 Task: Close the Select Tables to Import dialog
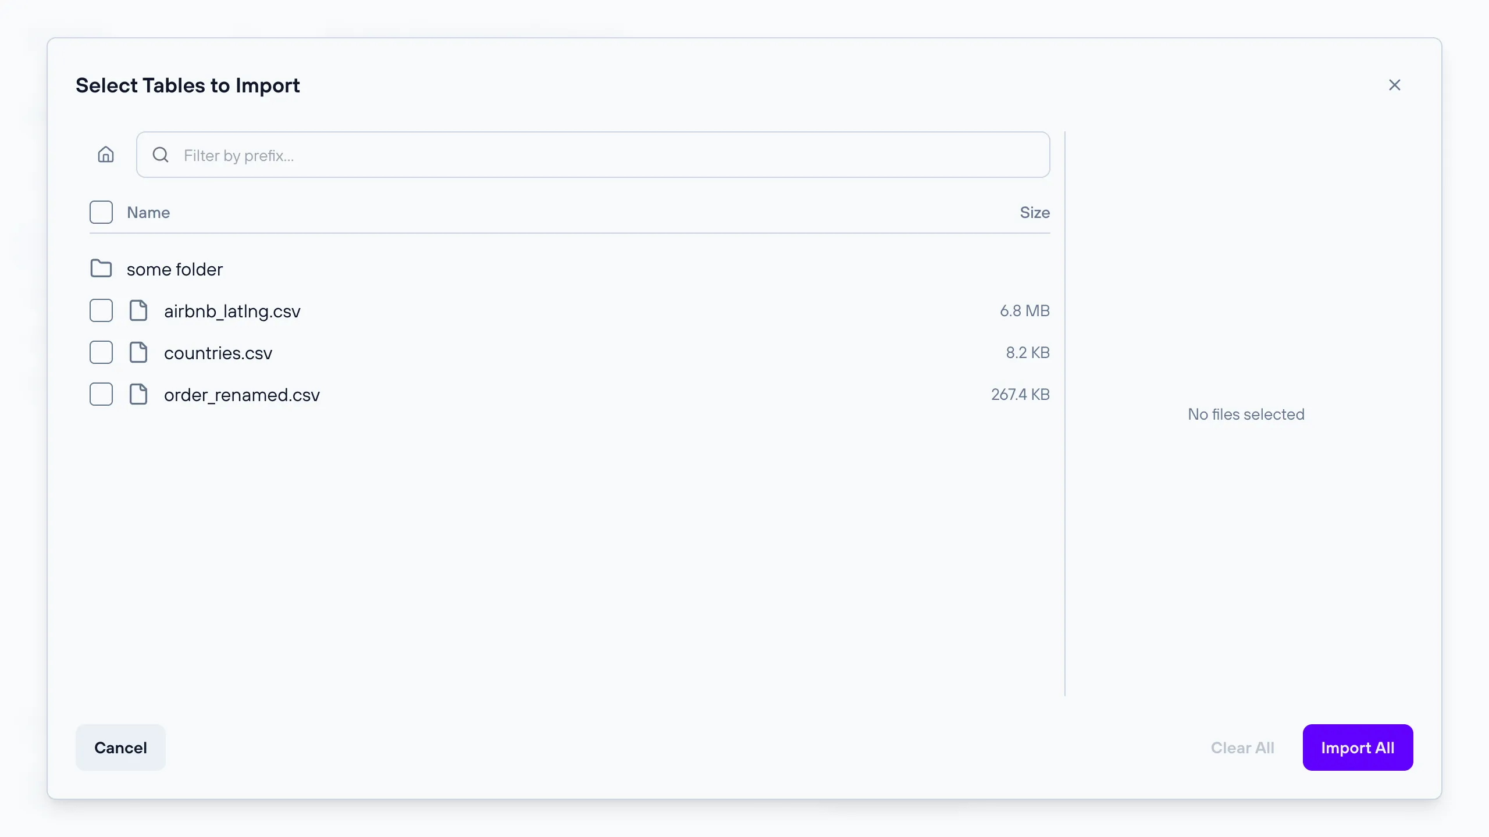coord(1395,85)
